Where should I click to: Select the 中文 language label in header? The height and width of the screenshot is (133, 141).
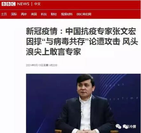click(x=37, y=4)
